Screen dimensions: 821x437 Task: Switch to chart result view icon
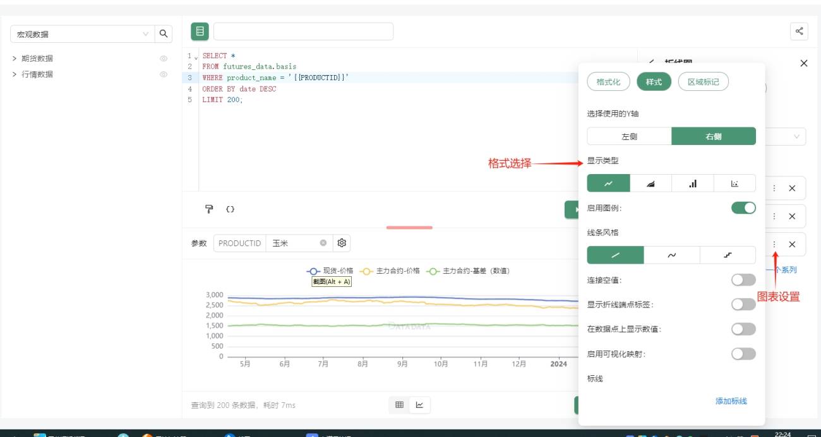(419, 405)
